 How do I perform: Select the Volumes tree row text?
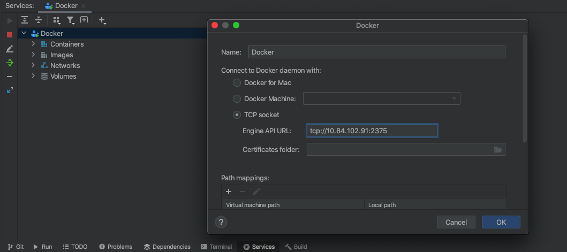tap(63, 77)
